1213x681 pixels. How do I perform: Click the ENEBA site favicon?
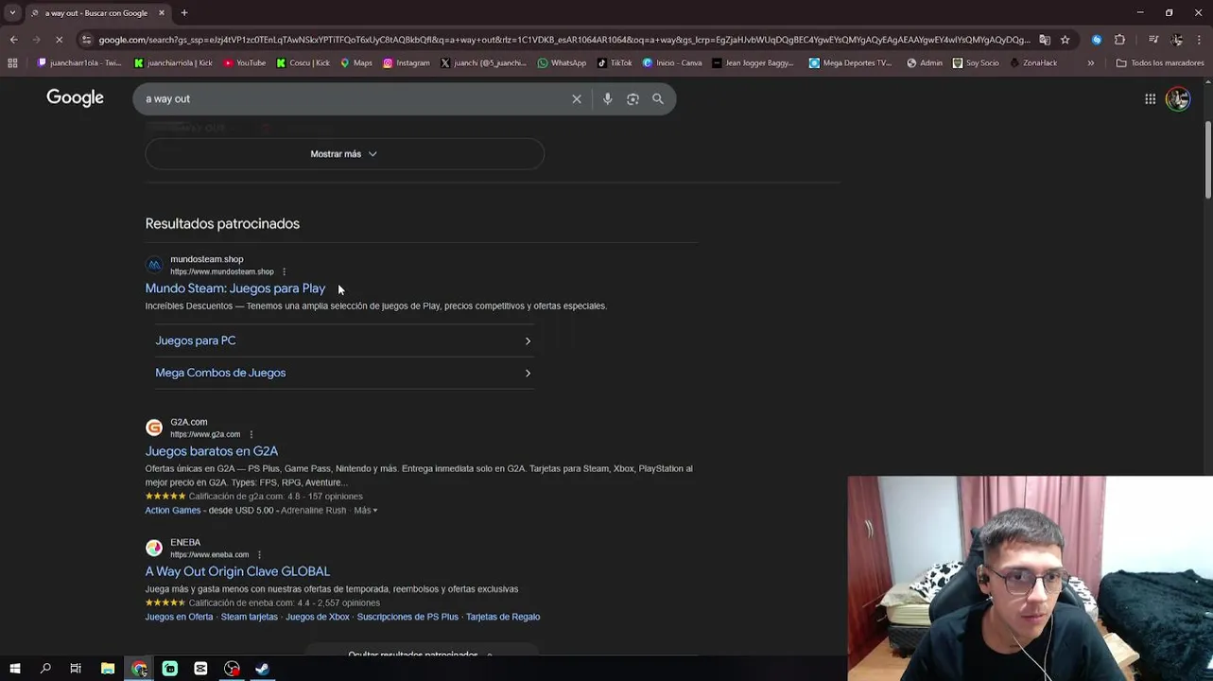154,548
